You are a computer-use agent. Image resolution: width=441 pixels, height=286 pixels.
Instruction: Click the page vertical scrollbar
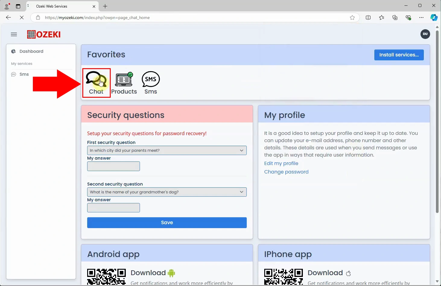tap(437, 122)
